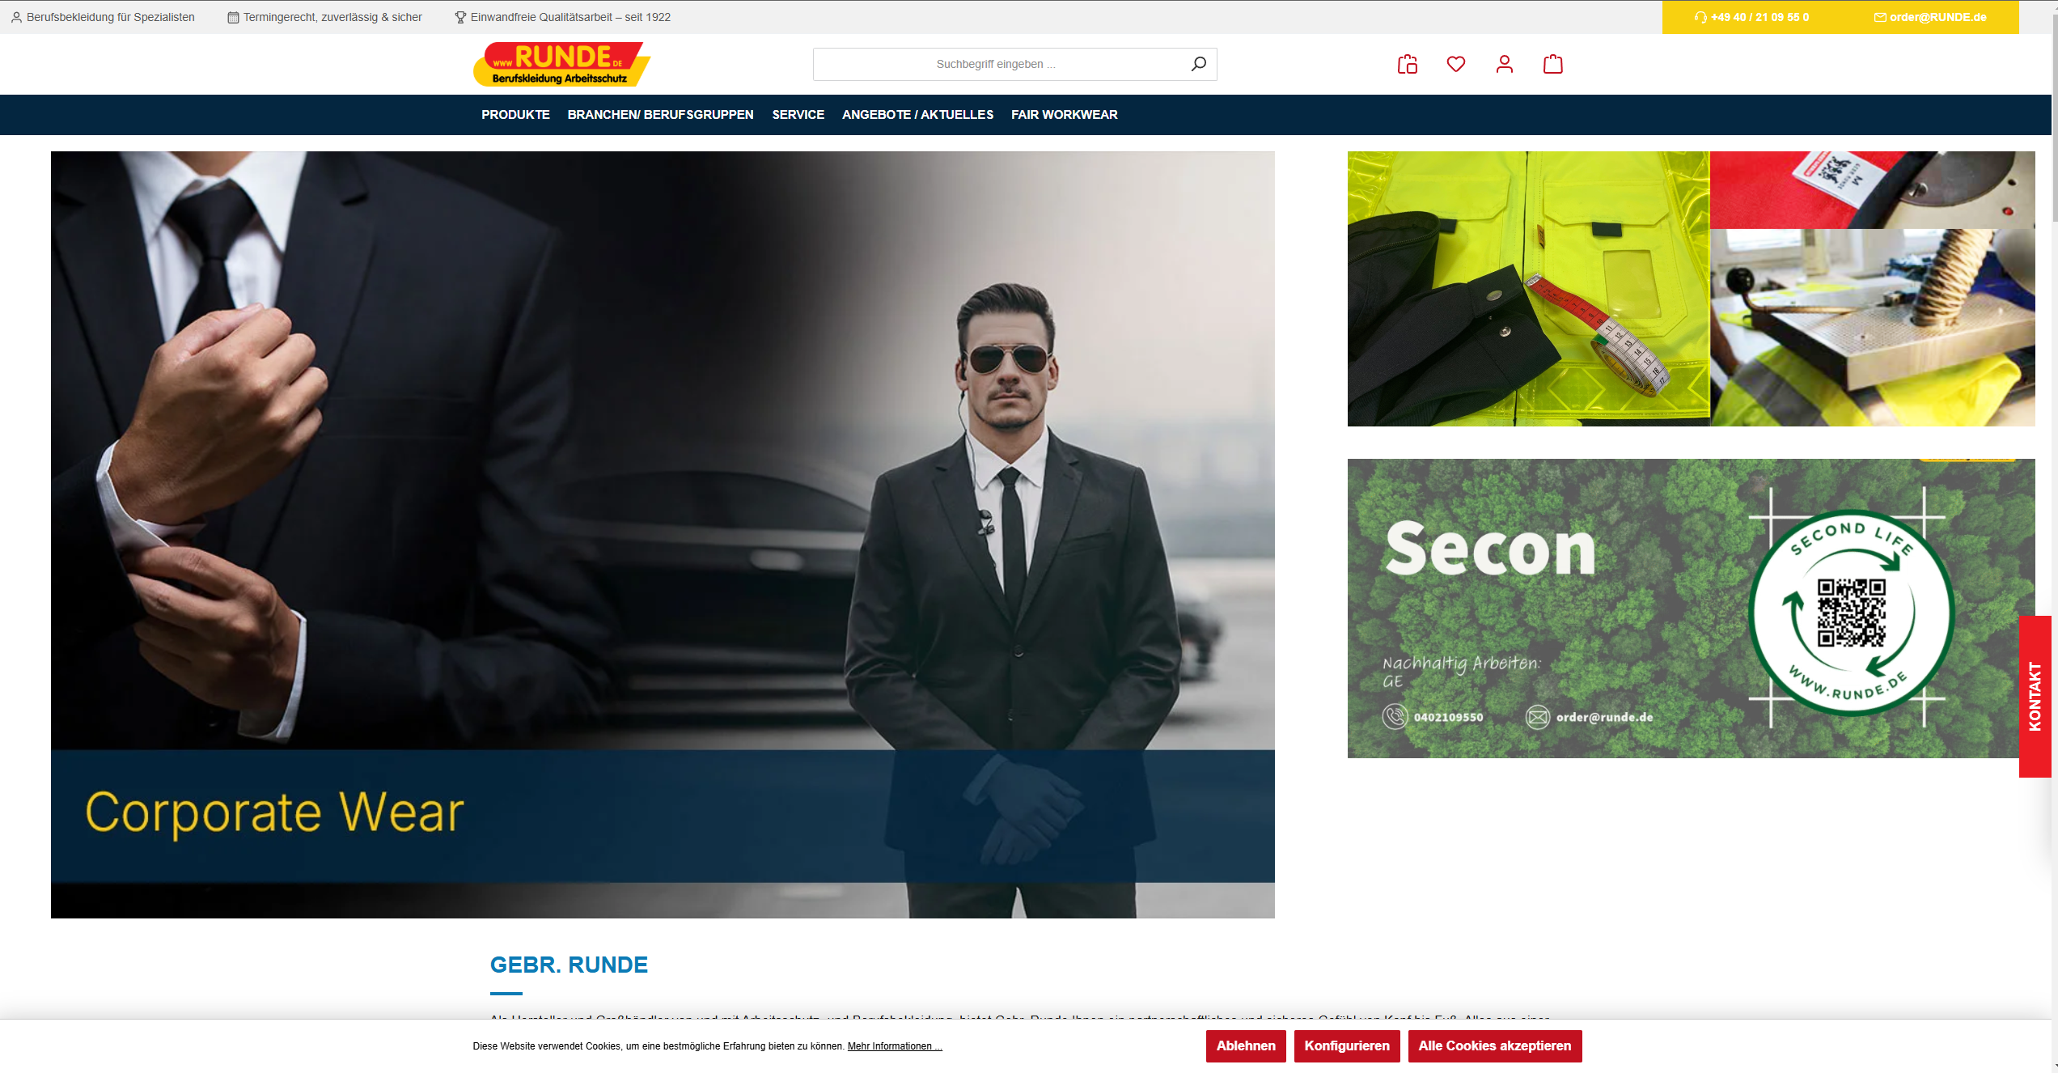
Task: Open the shopping bag cart icon
Action: tap(1552, 64)
